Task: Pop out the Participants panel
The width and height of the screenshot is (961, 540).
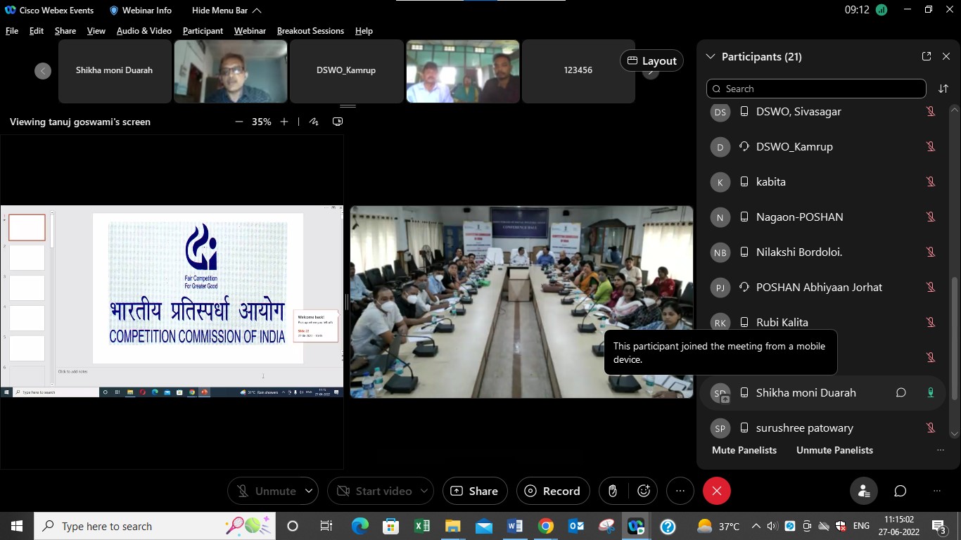Action: (x=926, y=56)
